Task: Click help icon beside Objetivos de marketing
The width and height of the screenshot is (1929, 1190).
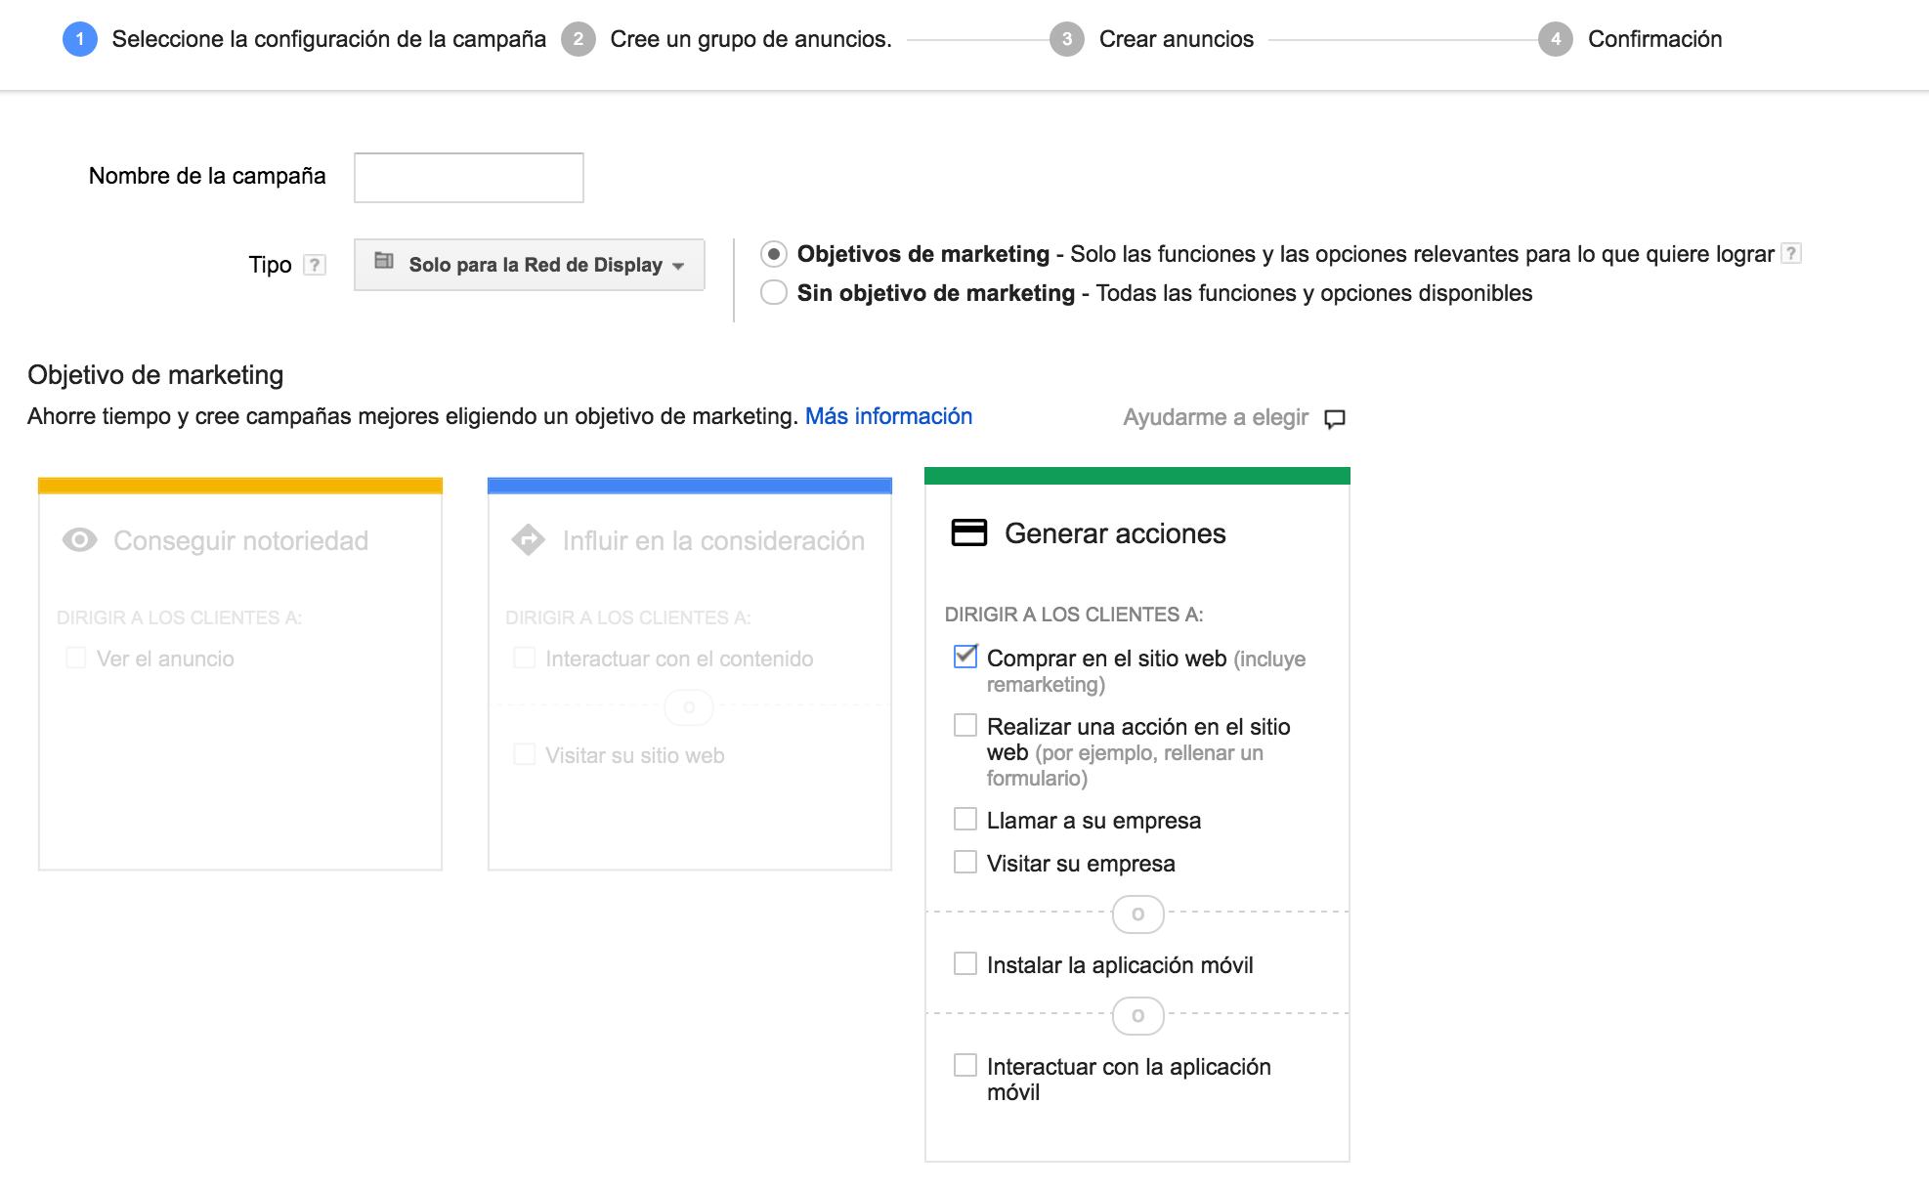Action: (1790, 254)
